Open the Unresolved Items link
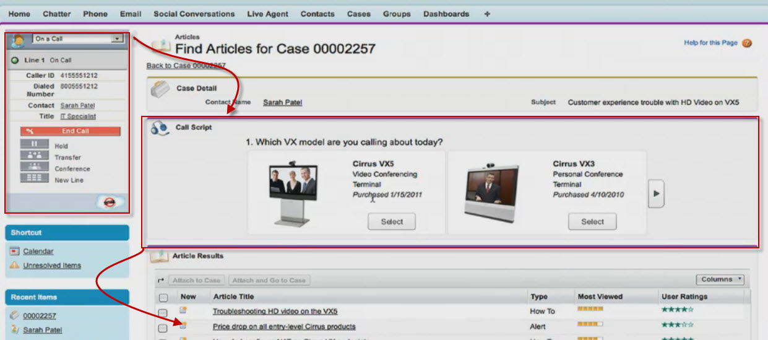768x340 pixels. coord(52,266)
